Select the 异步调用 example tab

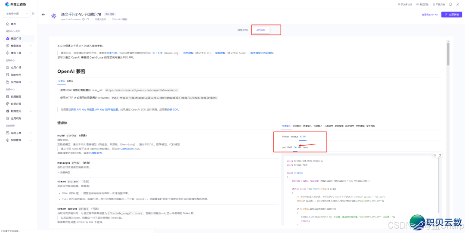(349, 126)
